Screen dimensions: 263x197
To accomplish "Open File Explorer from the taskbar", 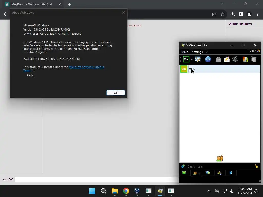I will (x=115, y=191).
